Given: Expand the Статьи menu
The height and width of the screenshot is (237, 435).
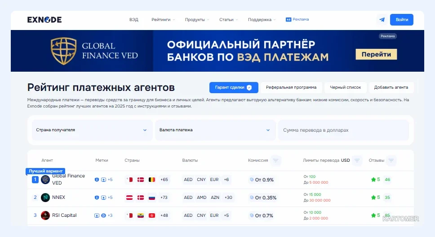Looking at the screenshot, I should pos(229,20).
